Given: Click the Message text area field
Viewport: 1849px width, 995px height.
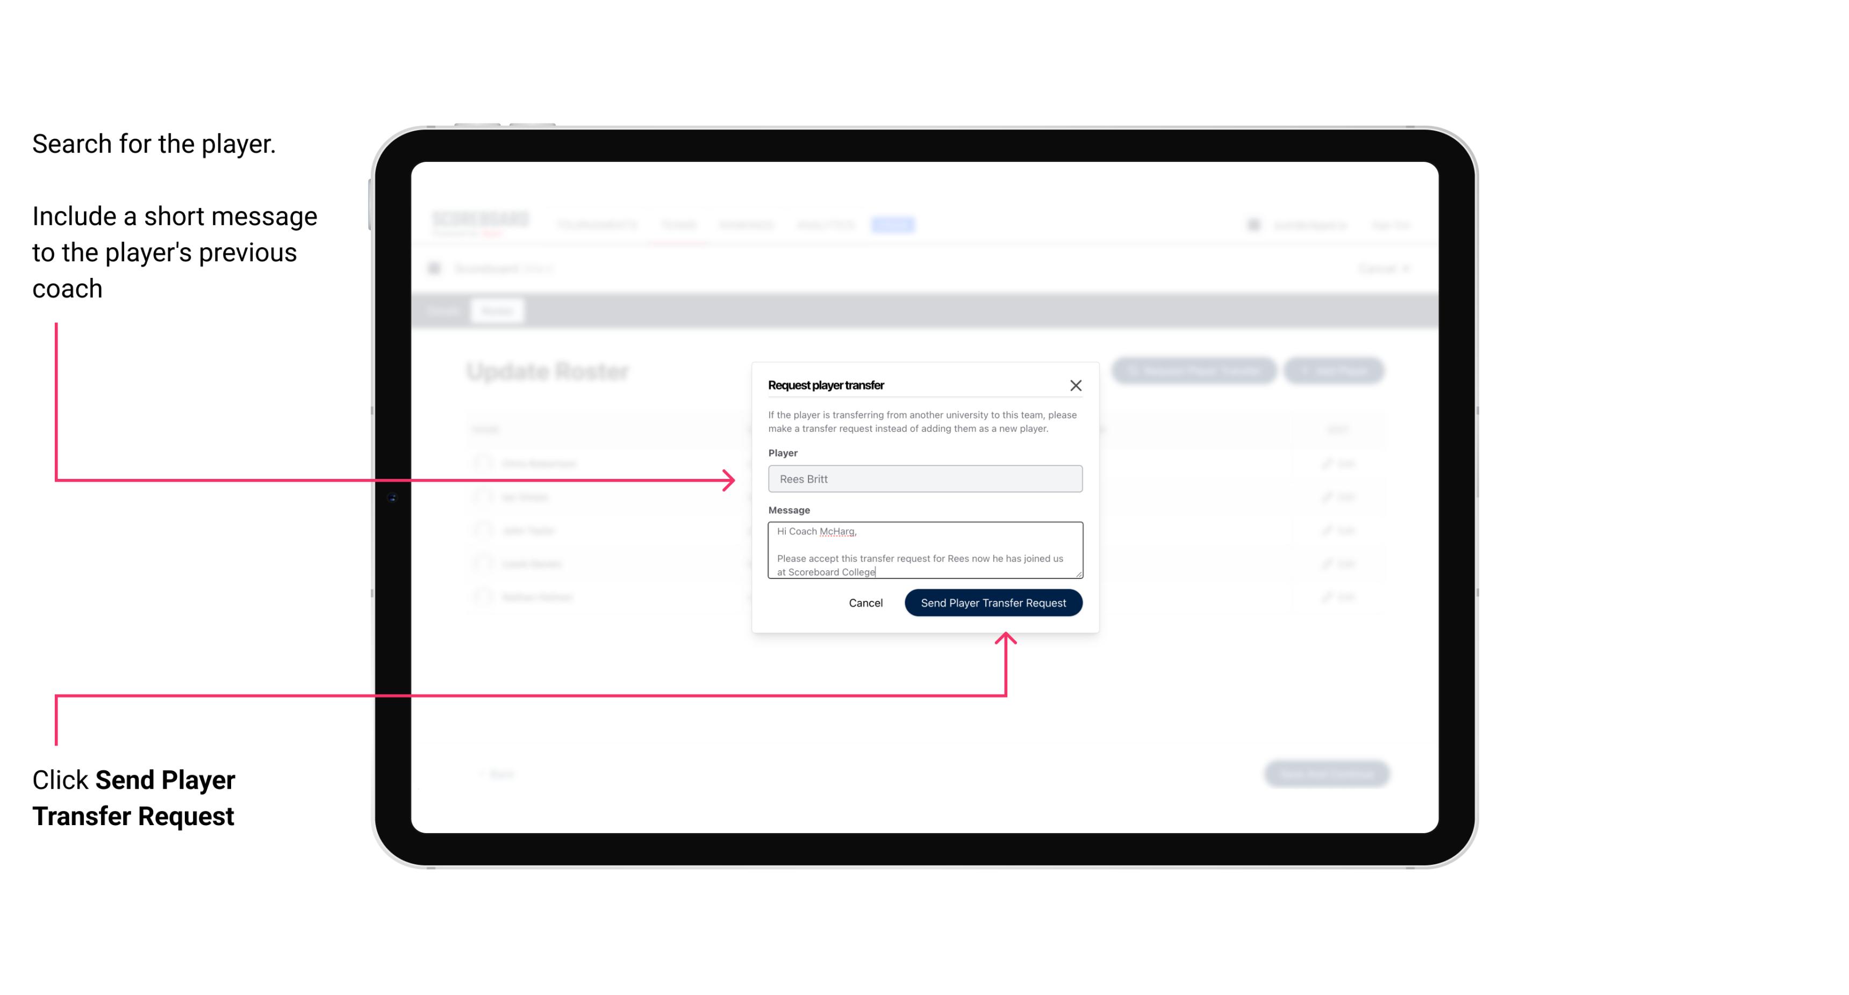Looking at the screenshot, I should (924, 550).
